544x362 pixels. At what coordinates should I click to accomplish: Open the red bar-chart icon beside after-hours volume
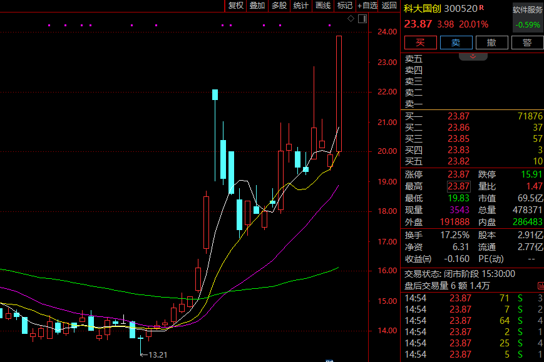(x=540, y=285)
